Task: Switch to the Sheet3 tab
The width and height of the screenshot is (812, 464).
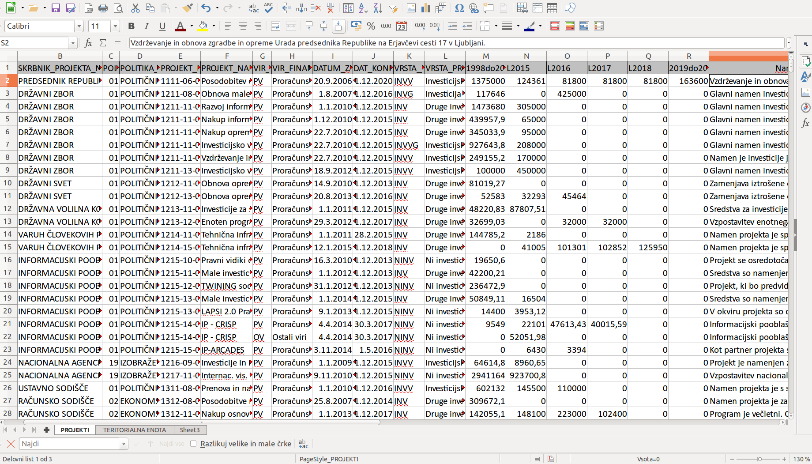Action: [x=190, y=430]
